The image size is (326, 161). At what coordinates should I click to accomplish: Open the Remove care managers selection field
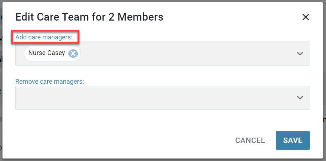click(x=163, y=98)
